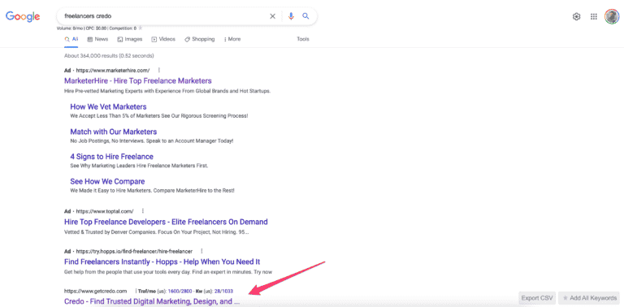Screen dimensions: 624x307
Task: Open the '4 Signs to Hire Freelance' sitelink
Action: click(112, 156)
